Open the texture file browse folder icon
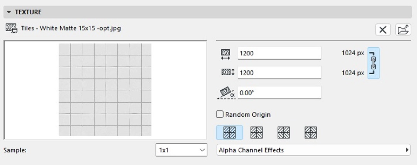The image size is (417, 165). pyautogui.click(x=403, y=30)
